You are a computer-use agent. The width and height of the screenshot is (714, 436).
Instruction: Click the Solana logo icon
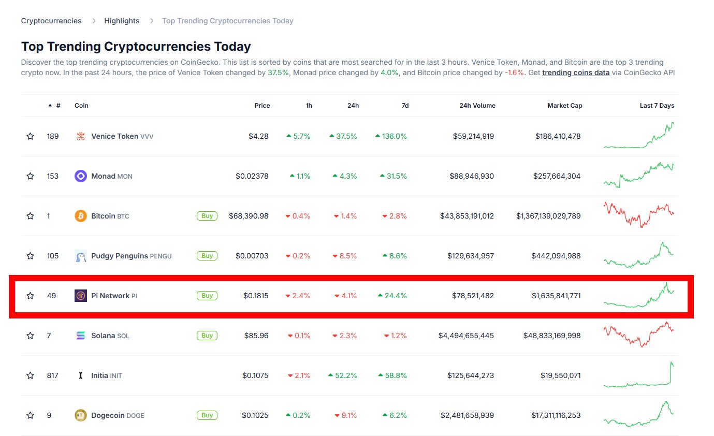pos(80,336)
